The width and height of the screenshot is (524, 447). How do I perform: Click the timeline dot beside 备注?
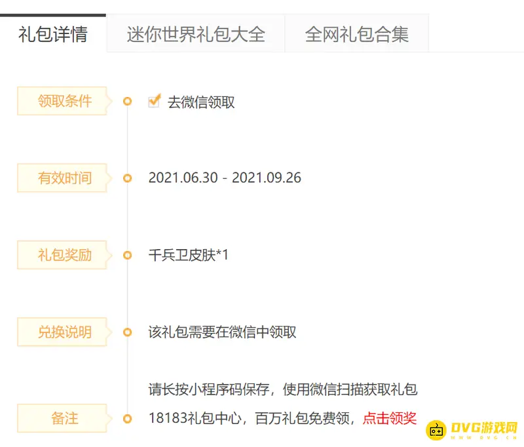pos(127,419)
